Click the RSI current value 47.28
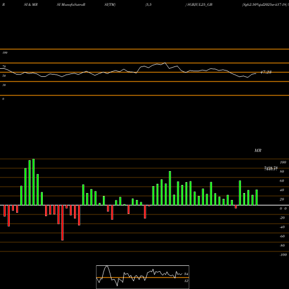 point(266,72)
